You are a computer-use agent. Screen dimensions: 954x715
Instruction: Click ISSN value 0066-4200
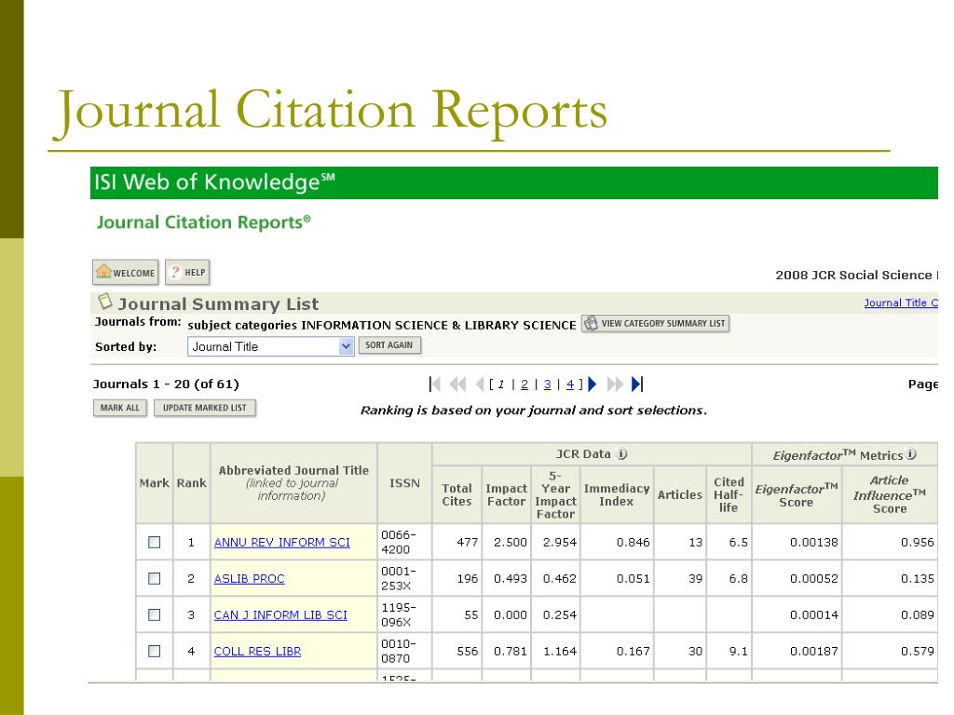point(399,543)
